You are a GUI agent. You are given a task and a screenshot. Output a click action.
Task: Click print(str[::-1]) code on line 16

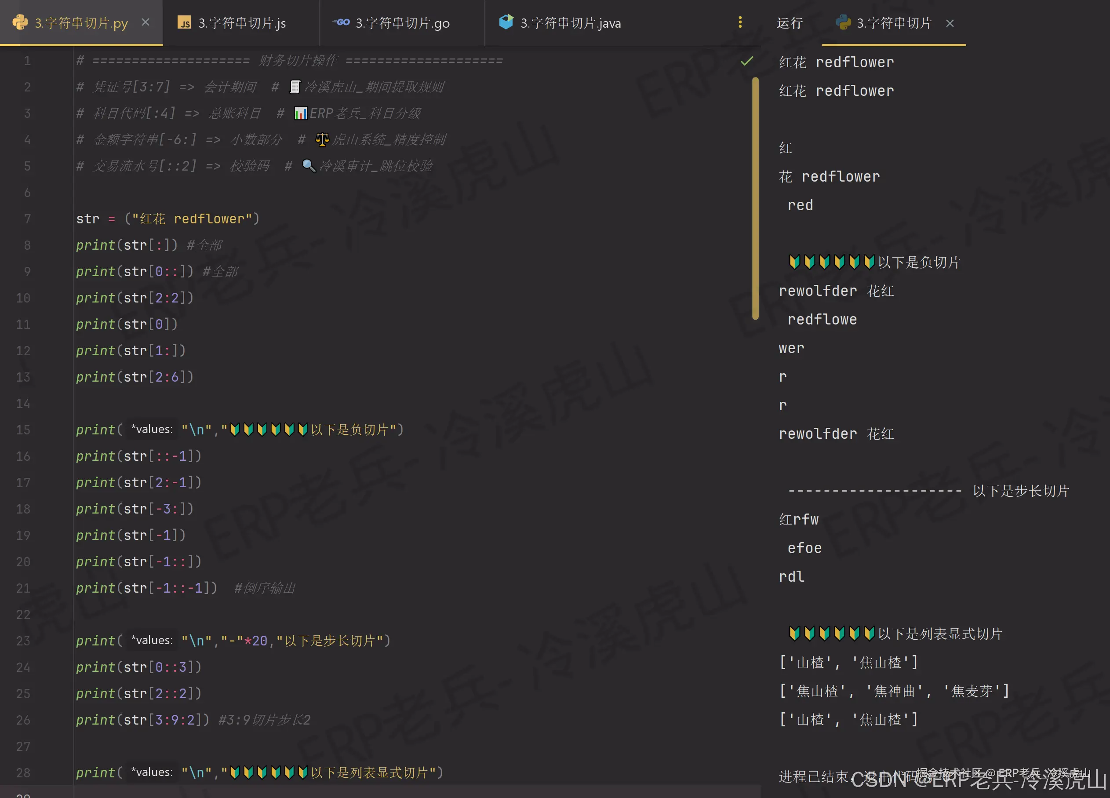click(138, 456)
